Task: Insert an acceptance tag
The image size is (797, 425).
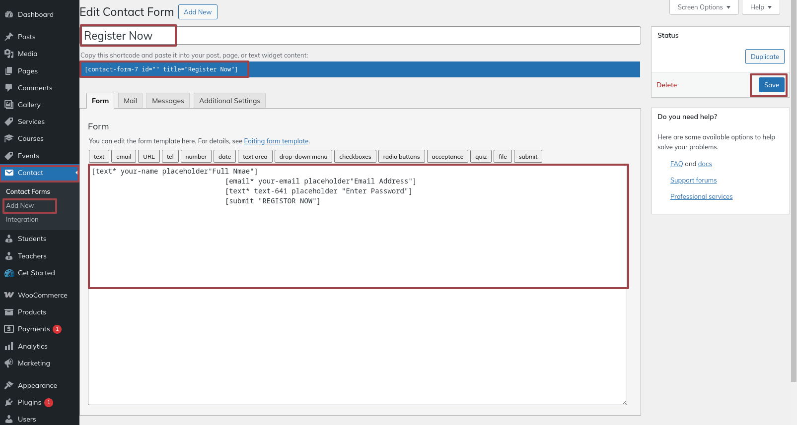Action: pos(447,156)
